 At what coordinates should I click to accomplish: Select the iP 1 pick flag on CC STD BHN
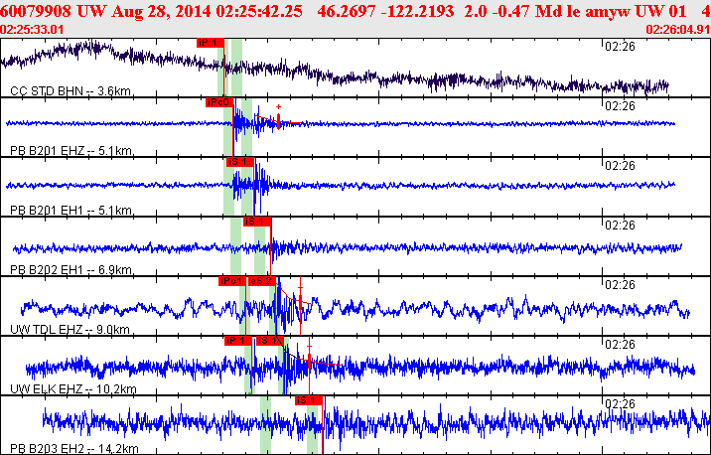coord(211,43)
